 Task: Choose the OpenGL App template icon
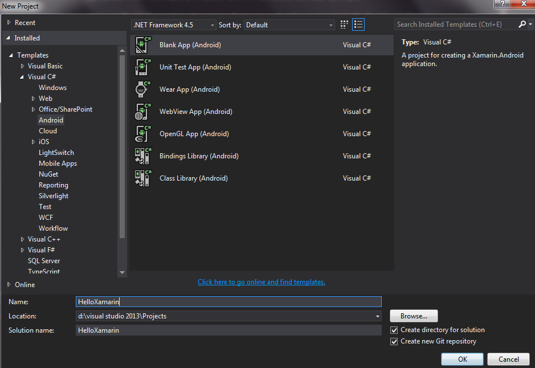tap(142, 134)
